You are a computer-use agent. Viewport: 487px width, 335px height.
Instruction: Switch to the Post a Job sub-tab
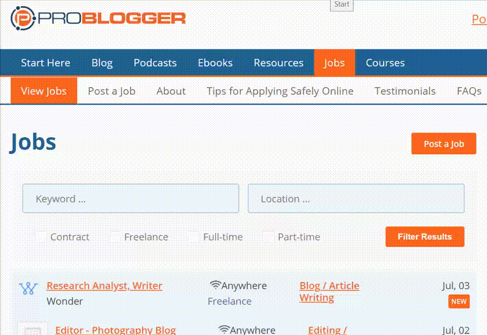(111, 91)
